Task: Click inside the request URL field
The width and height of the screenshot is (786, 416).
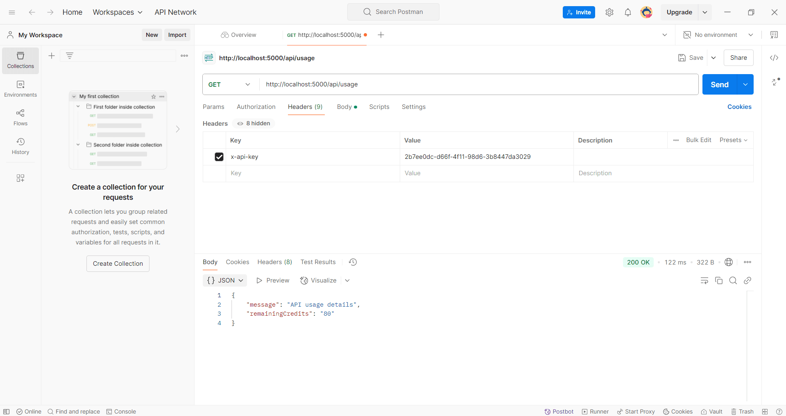Action: pyautogui.click(x=451, y=84)
